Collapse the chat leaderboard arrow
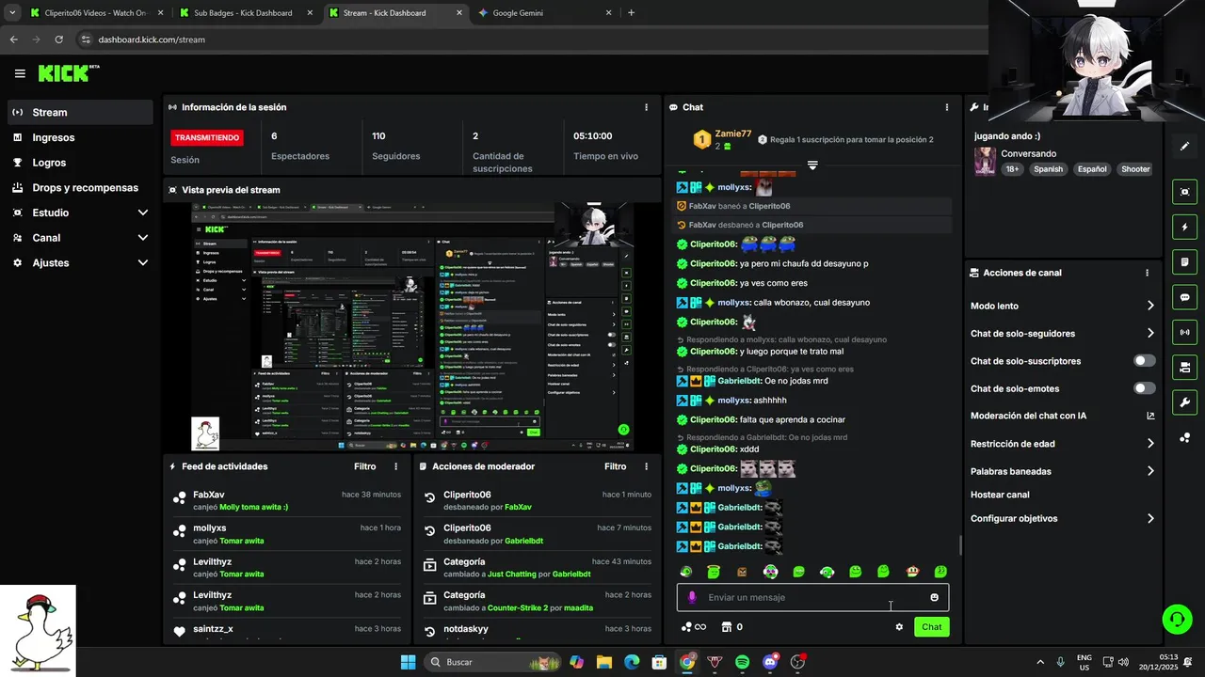 coord(812,165)
